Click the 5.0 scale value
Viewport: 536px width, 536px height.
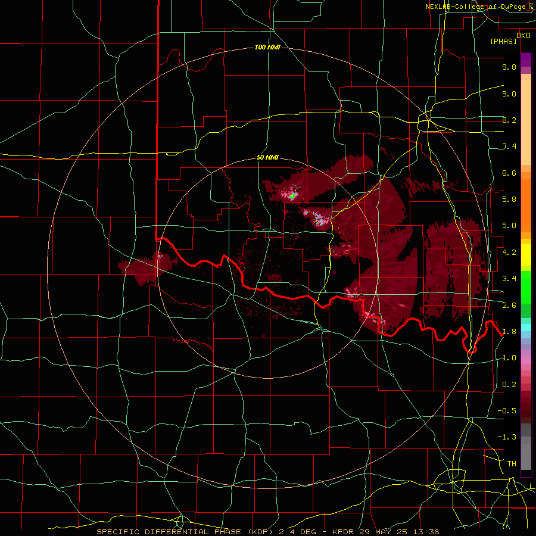[x=509, y=226]
